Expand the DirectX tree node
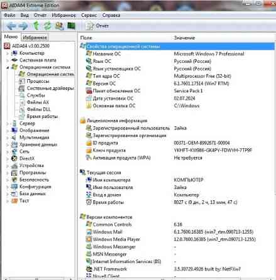 click(8, 159)
